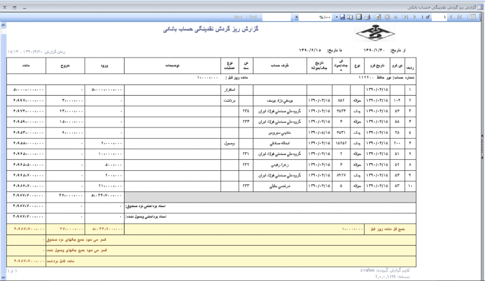485x281 pixels.
Task: Toggle the document map panel icon
Action: (x=472, y=17)
